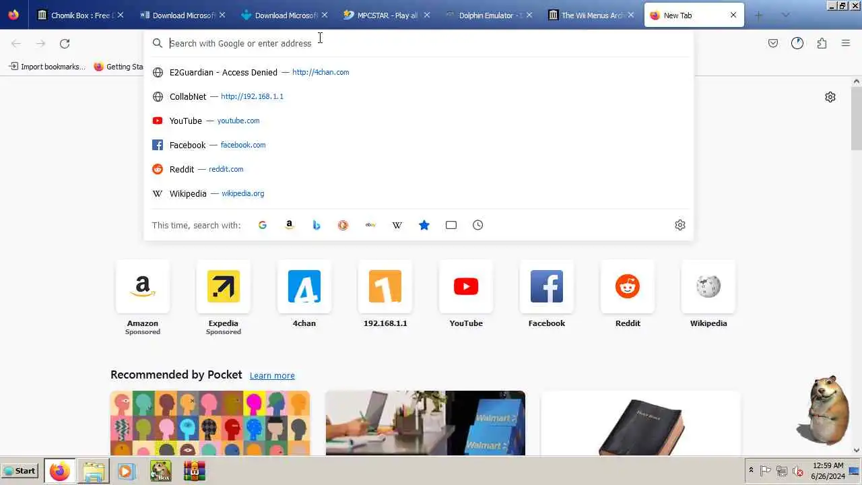
Task: Open search settings gear in dropdown
Action: click(x=680, y=225)
